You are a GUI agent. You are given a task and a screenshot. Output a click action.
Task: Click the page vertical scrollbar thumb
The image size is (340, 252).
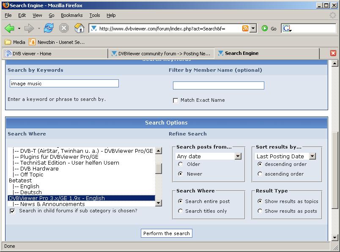[335, 170]
